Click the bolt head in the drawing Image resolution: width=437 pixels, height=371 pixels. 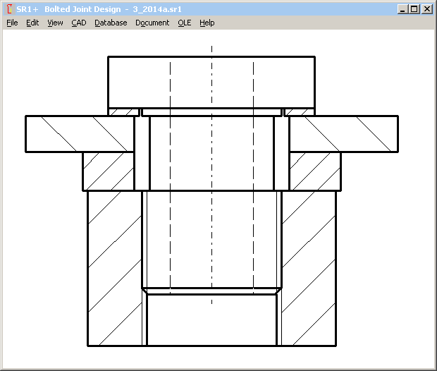click(211, 81)
